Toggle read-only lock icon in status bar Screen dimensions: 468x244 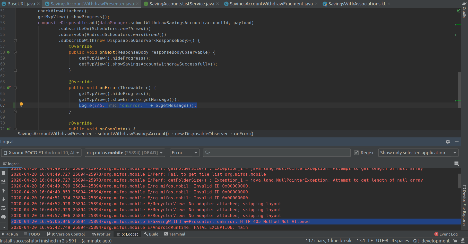click(455, 241)
